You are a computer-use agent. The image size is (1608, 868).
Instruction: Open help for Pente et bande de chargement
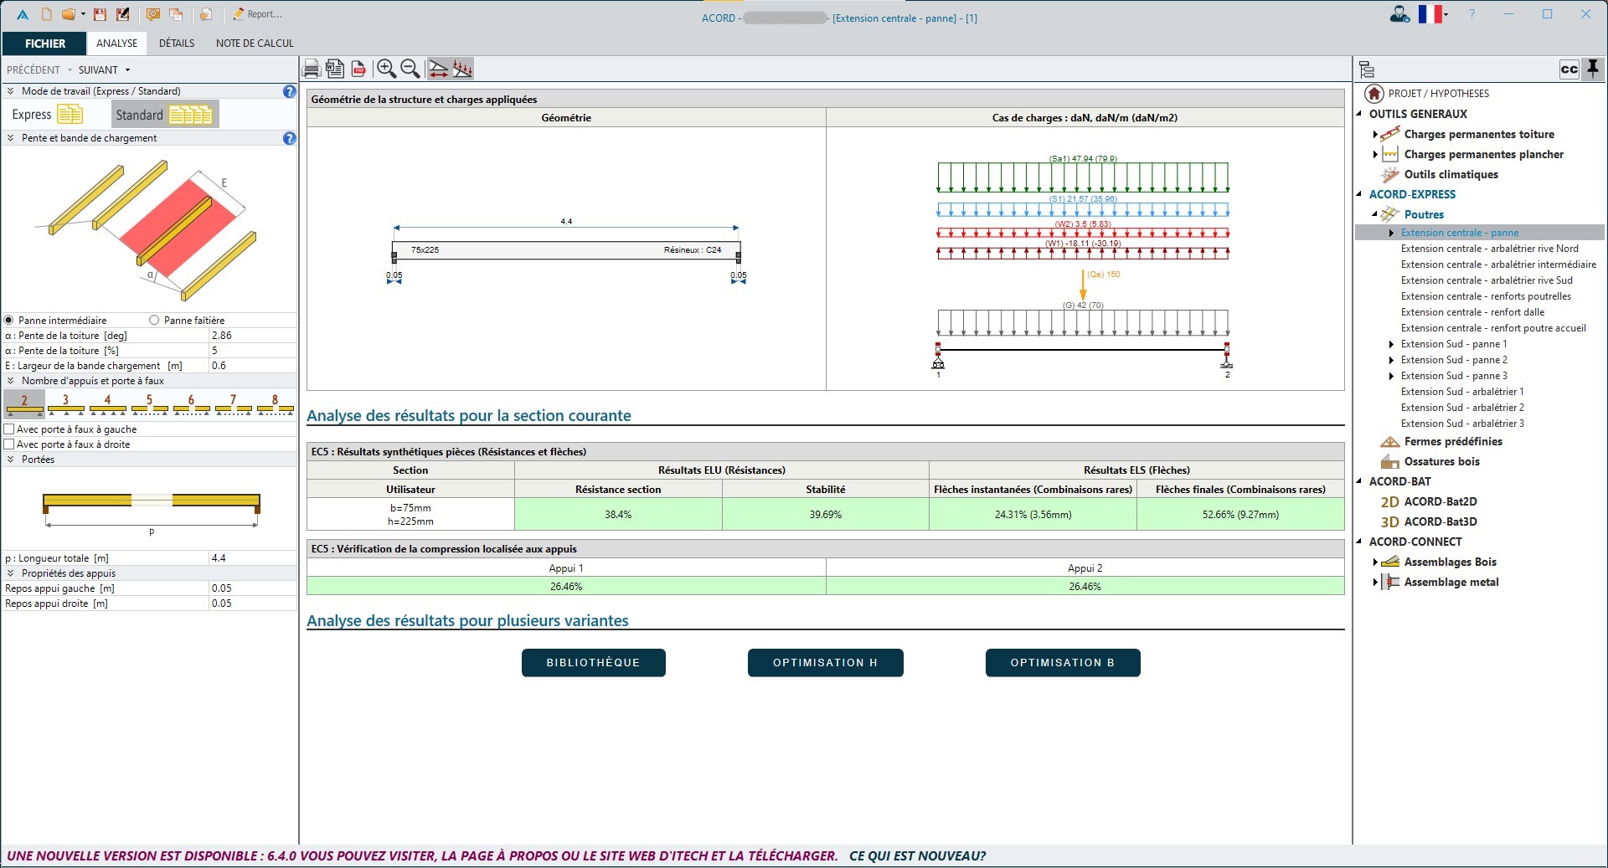(x=289, y=138)
